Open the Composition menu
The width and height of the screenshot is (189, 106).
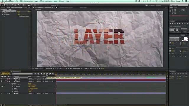click(28, 1)
